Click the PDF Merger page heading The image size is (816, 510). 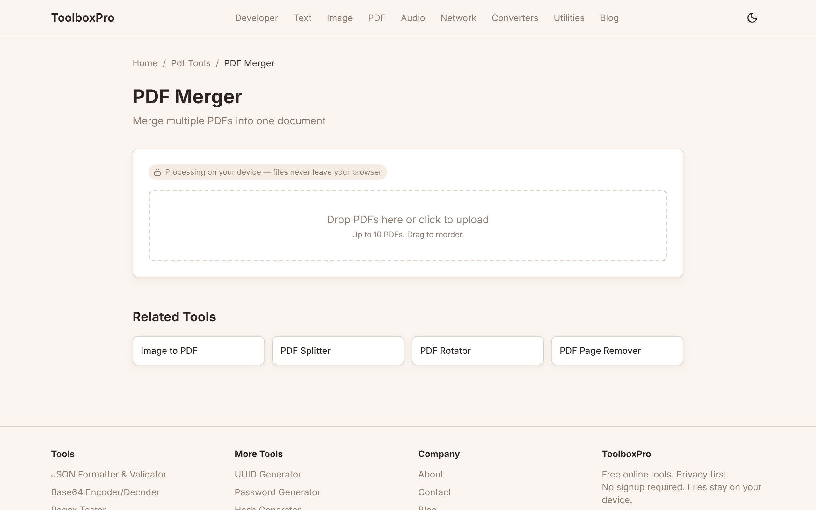(187, 97)
